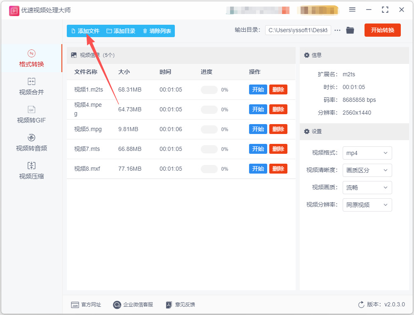Open the 视频分辨率 同原视频 dropdown
Viewport: 414px width, 315px height.
click(x=367, y=205)
